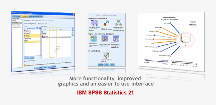This screenshot has height=105, width=216.
Task: Click the center_size=1 node icon in chart
Action: 154,35
